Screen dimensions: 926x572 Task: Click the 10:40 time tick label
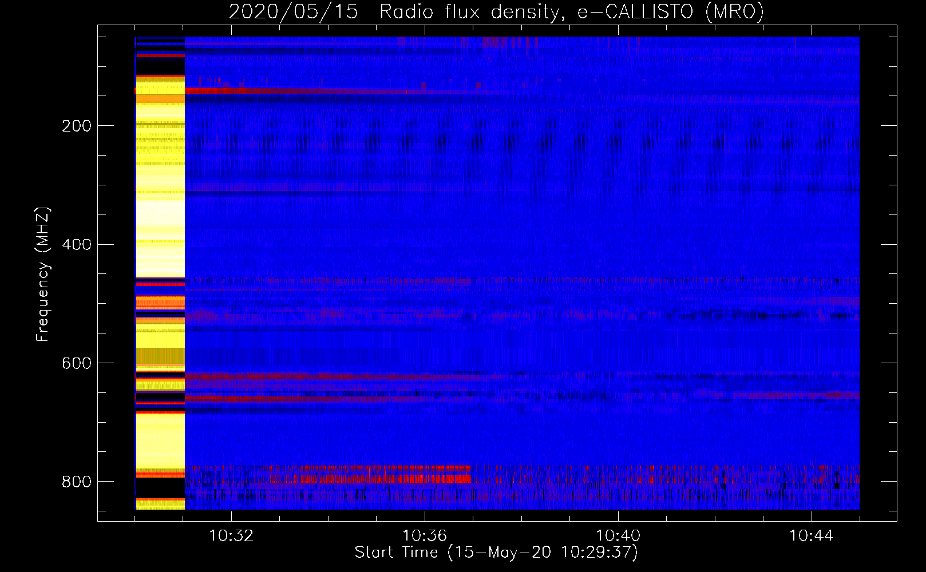(618, 536)
